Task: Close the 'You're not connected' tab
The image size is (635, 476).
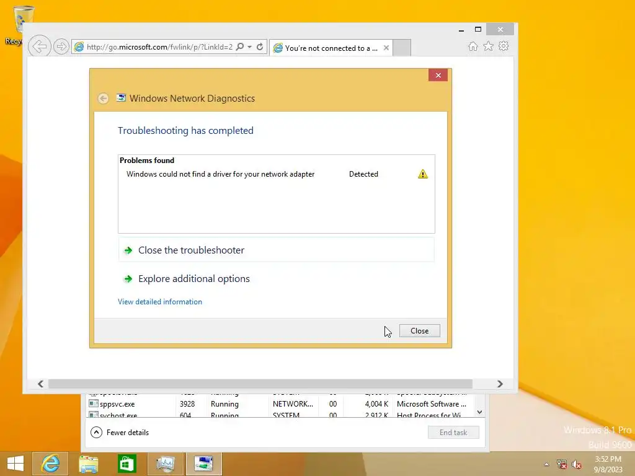Action: pos(386,48)
